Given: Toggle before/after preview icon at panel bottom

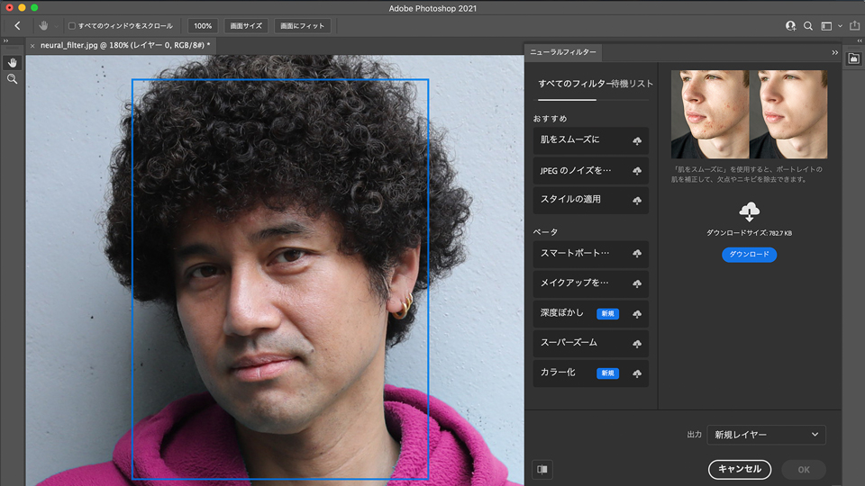Looking at the screenshot, I should pos(542,469).
